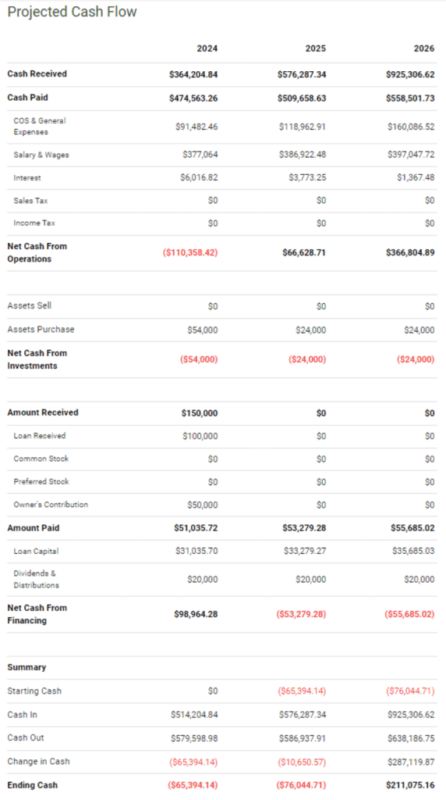Click the Summary section heading
This screenshot has height=800, width=446.
tap(27, 667)
